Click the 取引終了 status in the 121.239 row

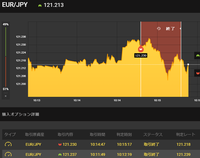point(152,154)
